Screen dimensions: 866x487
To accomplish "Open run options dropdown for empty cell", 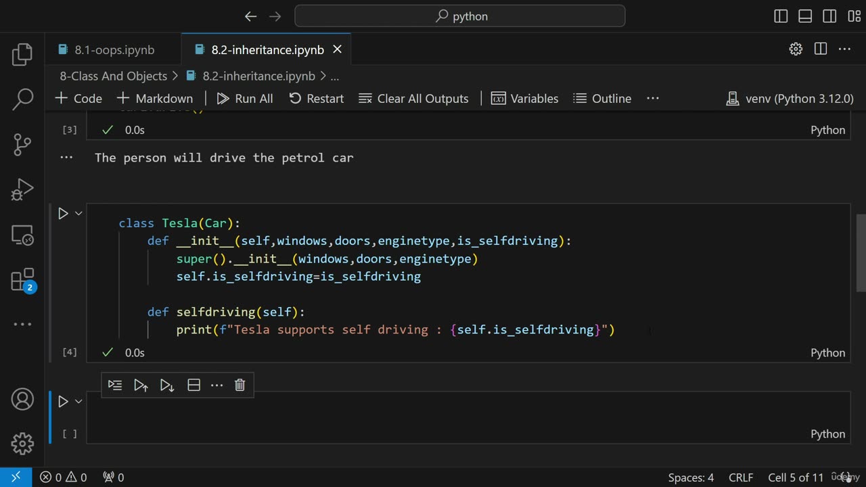I will point(78,402).
